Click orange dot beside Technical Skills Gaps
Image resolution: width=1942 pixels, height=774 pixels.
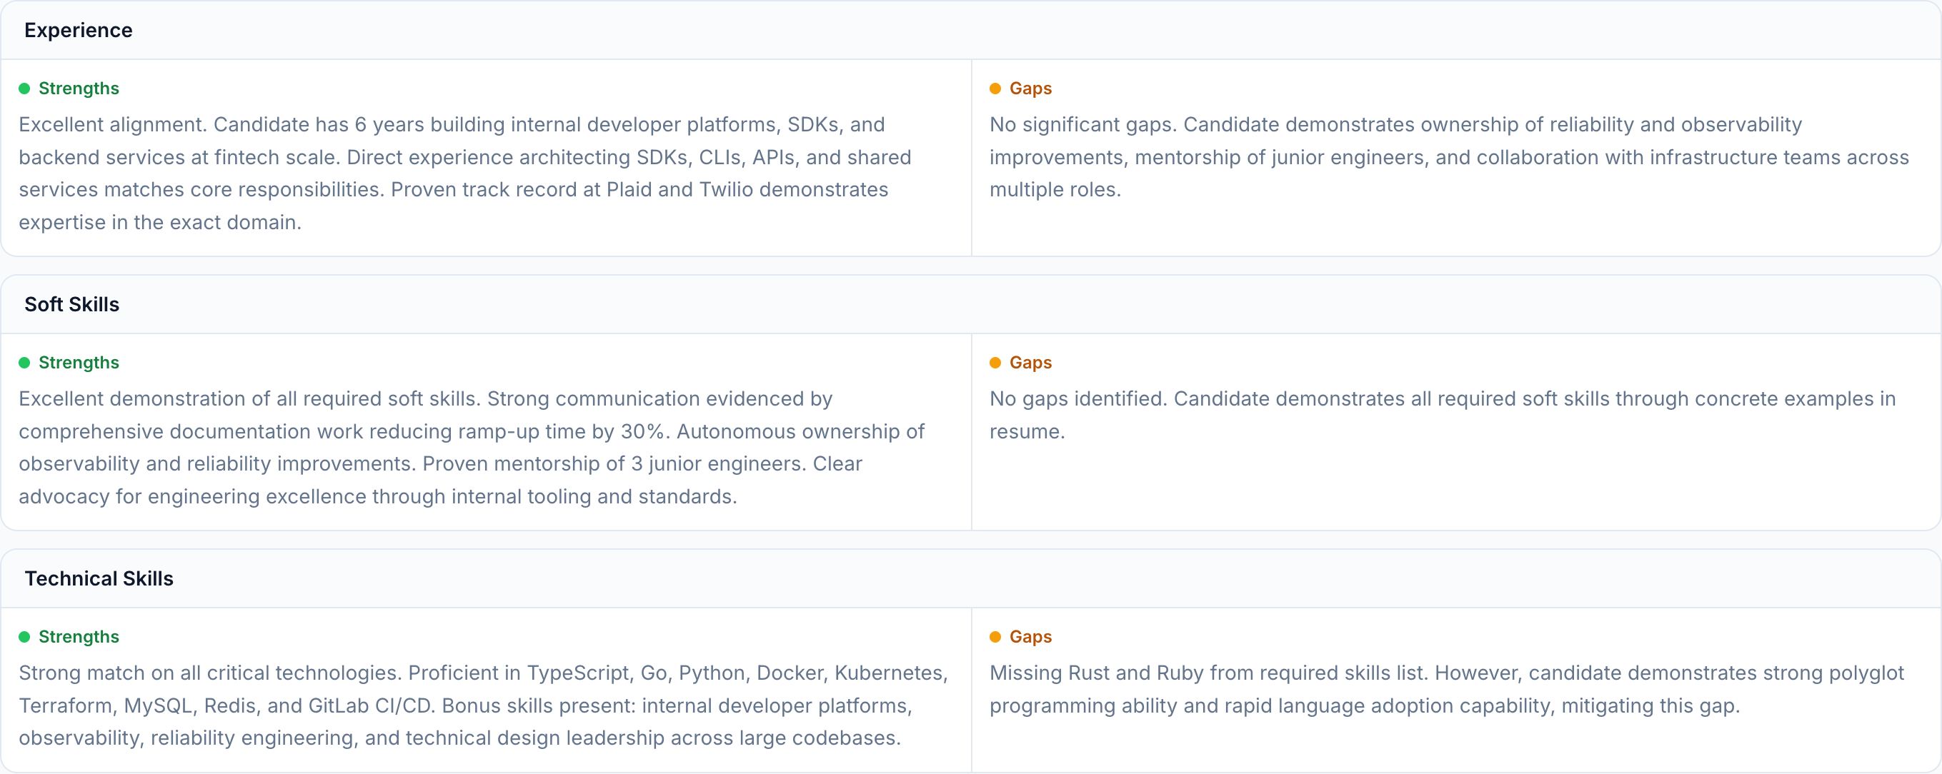[995, 637]
